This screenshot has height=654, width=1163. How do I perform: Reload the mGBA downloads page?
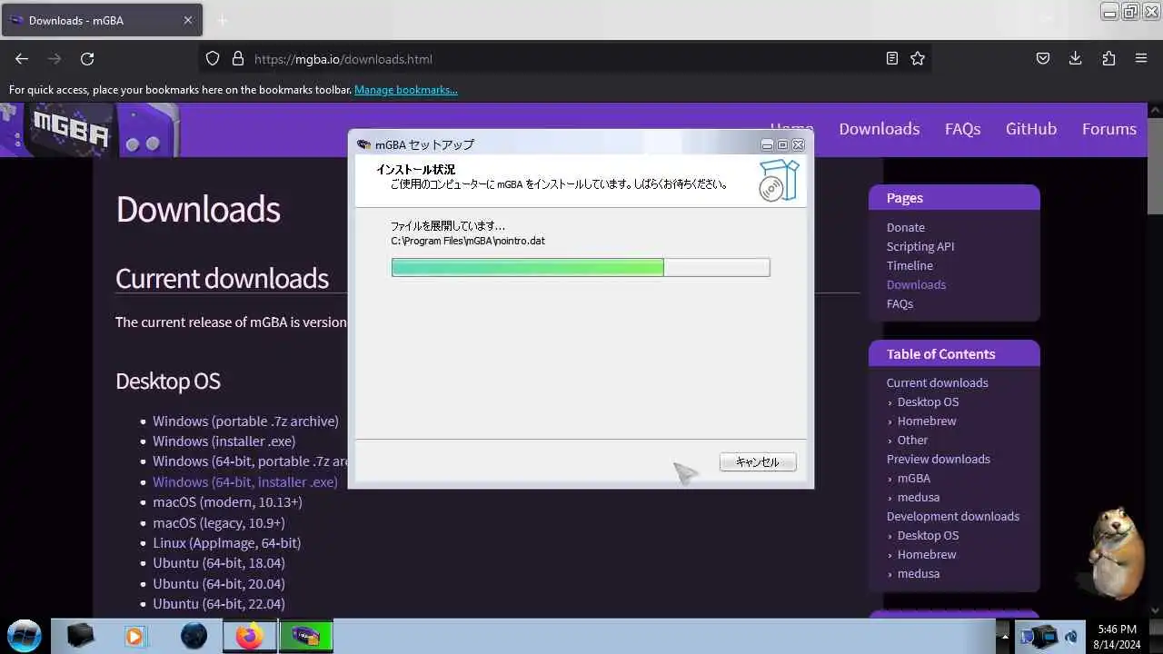point(87,58)
